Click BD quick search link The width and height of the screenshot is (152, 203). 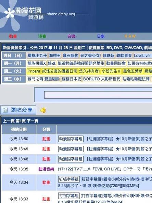pyautogui.click(x=109, y=48)
